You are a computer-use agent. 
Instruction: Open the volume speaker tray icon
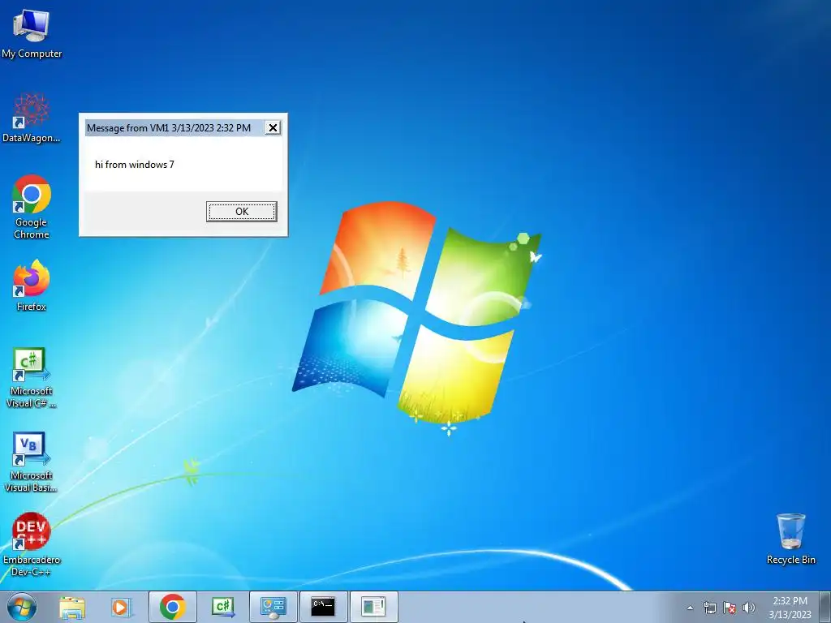(748, 608)
